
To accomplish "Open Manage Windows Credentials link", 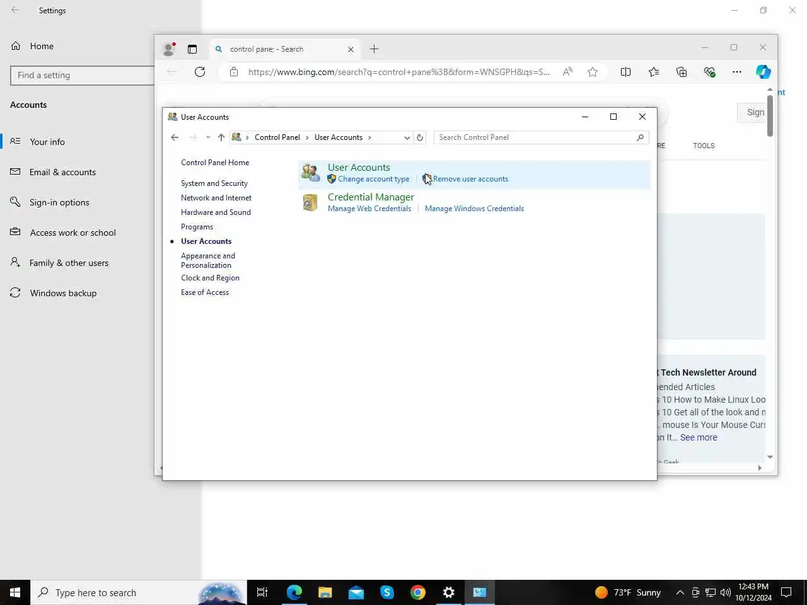I will 474,209.
